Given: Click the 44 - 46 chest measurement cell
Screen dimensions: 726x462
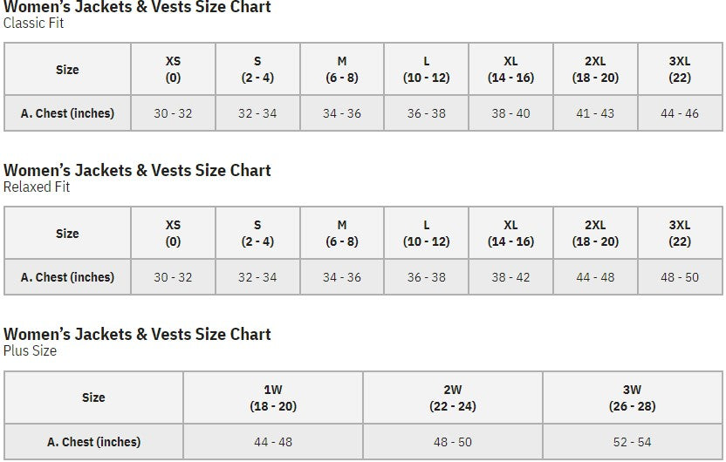Looking at the screenshot, I should pyautogui.click(x=680, y=113).
